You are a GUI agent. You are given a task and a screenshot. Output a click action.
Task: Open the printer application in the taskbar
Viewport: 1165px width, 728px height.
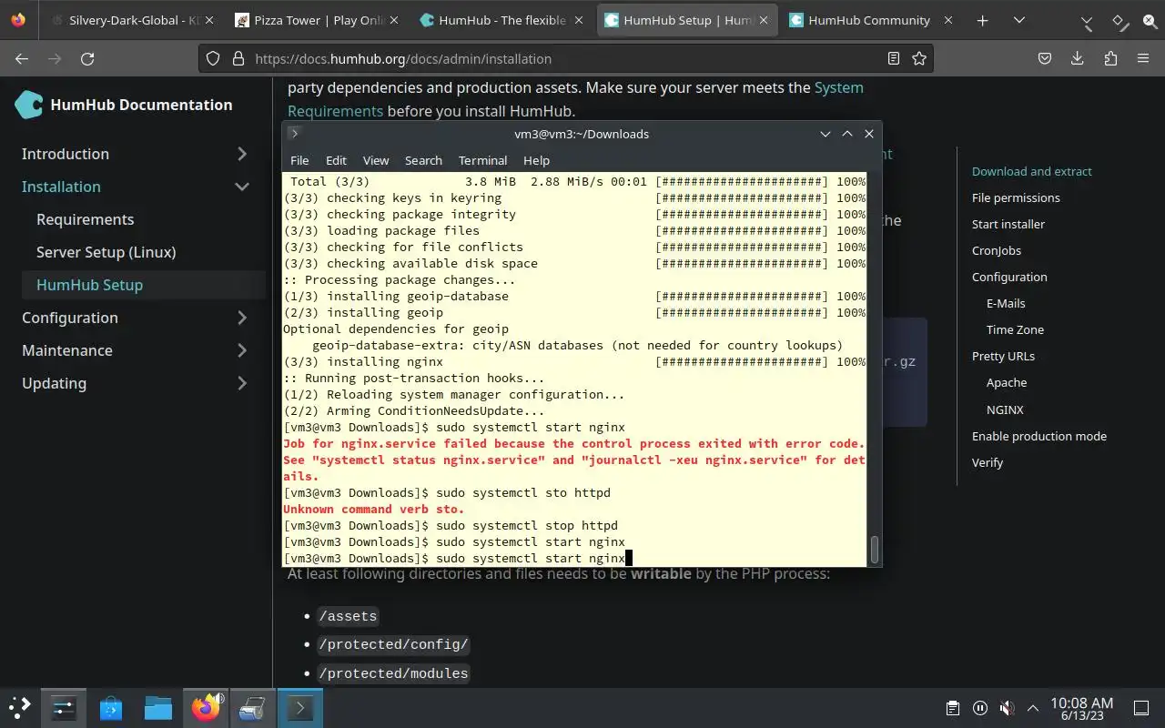253,707
